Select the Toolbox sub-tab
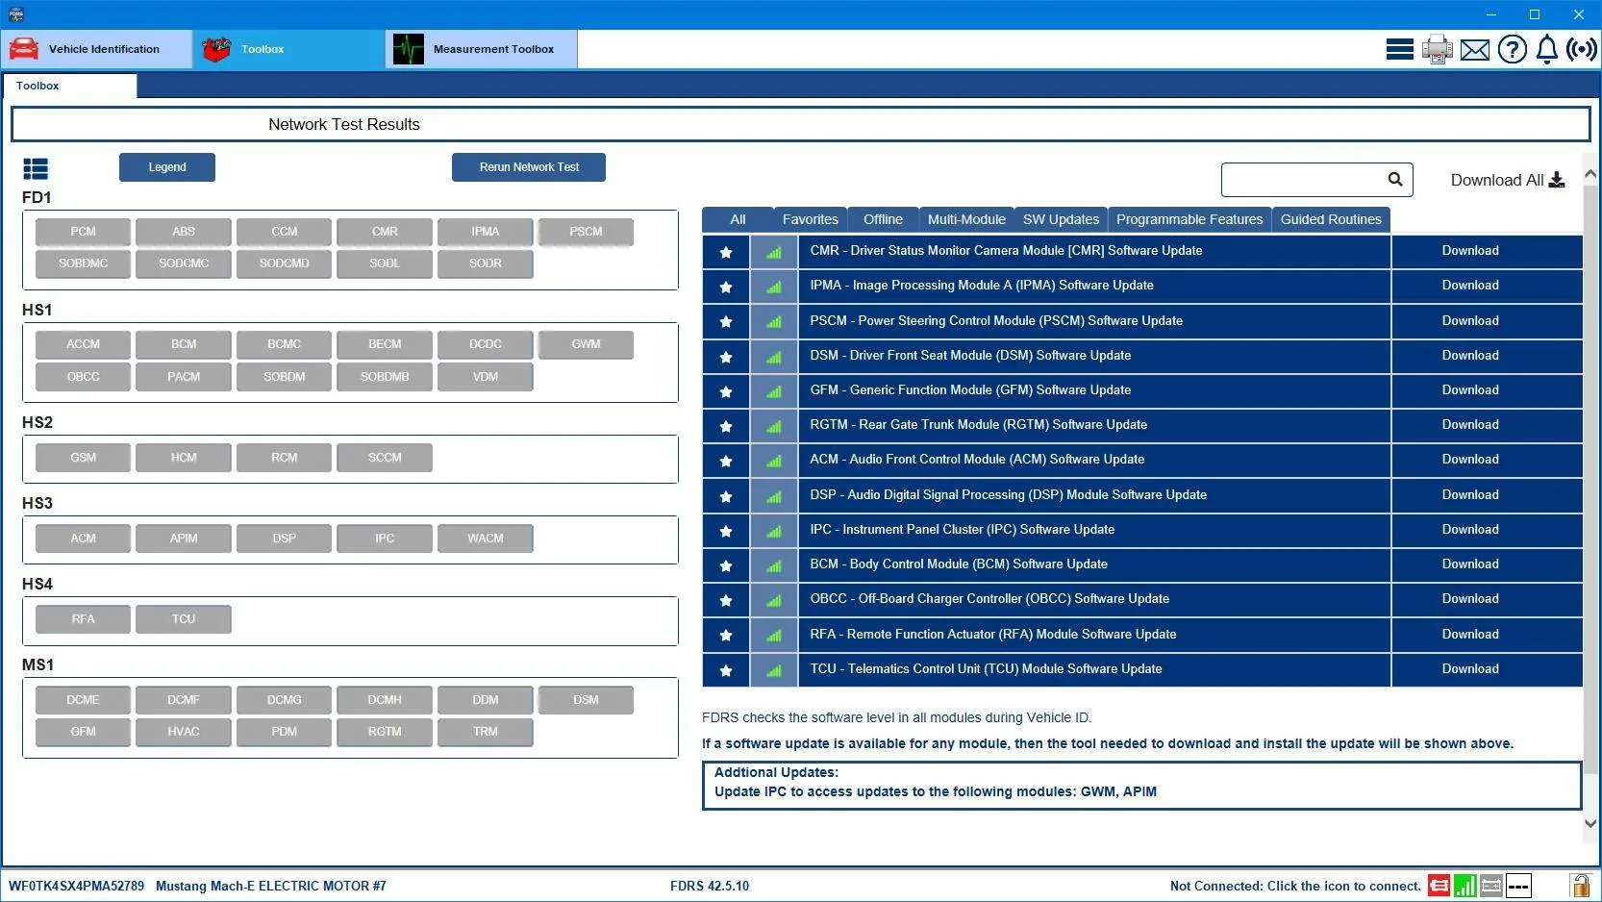1602x902 pixels. pos(69,86)
